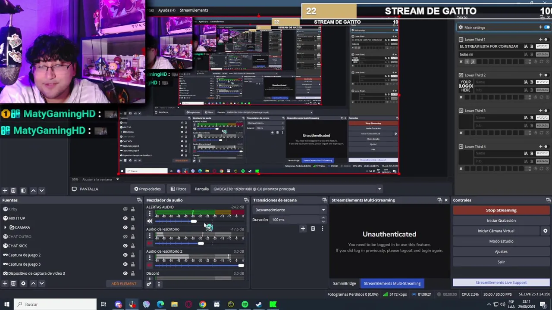Image resolution: width=552 pixels, height=310 pixels.
Task: Show the hidden Kirby source
Action: [x=125, y=209]
